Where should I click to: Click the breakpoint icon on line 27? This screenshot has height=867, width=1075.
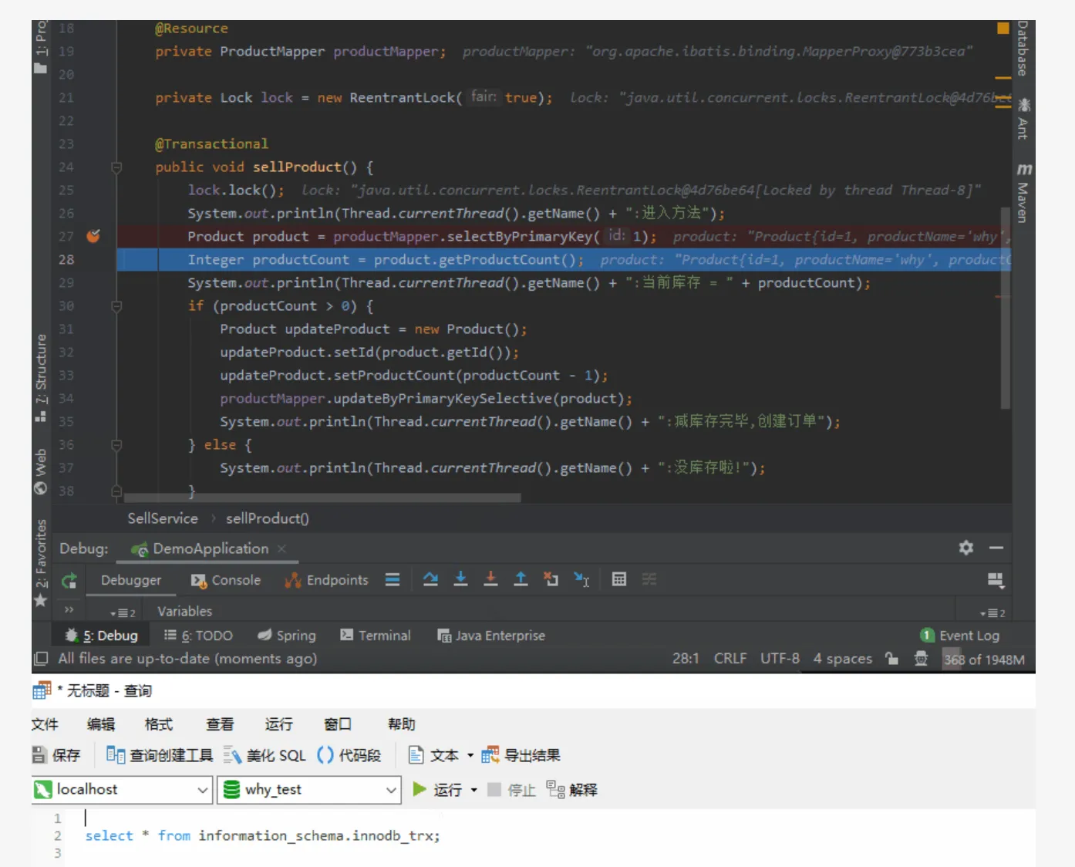coord(93,236)
